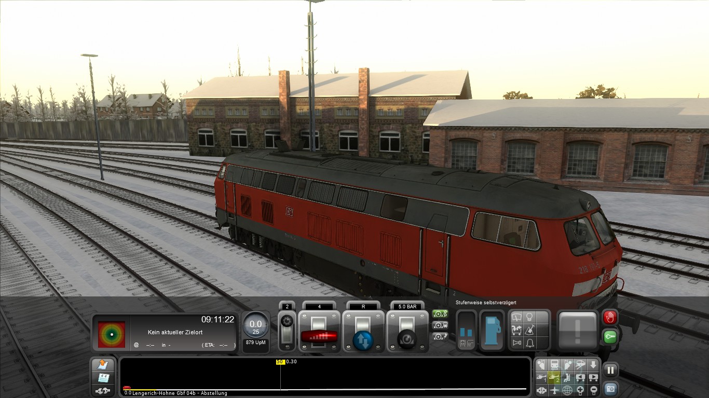Switch to helicopter camera 1

click(542, 377)
